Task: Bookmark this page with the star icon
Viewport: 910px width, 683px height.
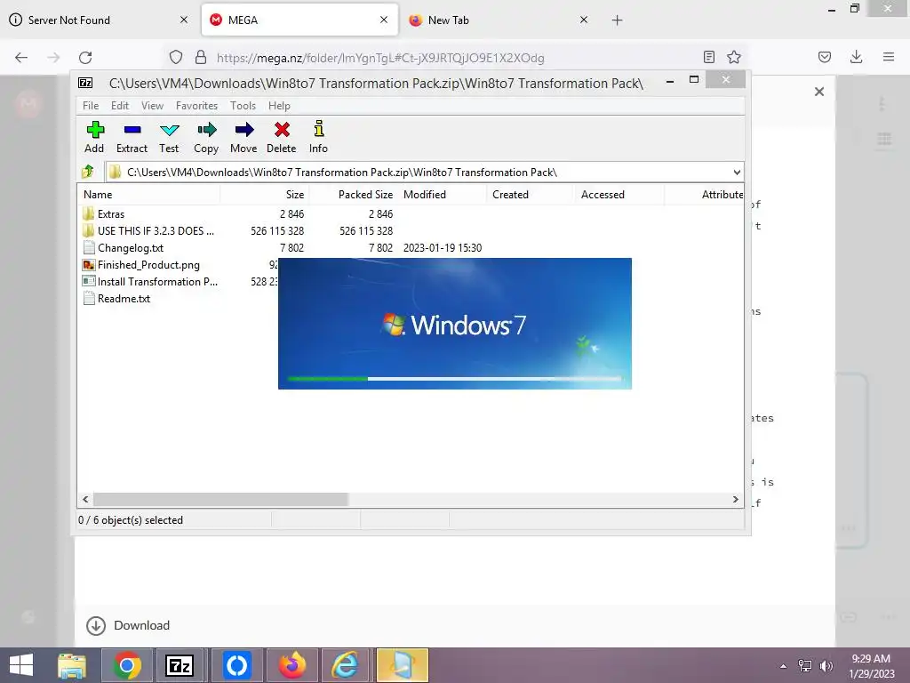Action: tap(734, 57)
